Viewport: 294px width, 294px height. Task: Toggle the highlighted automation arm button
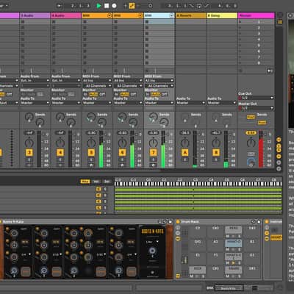pyautogui.click(x=132, y=6)
